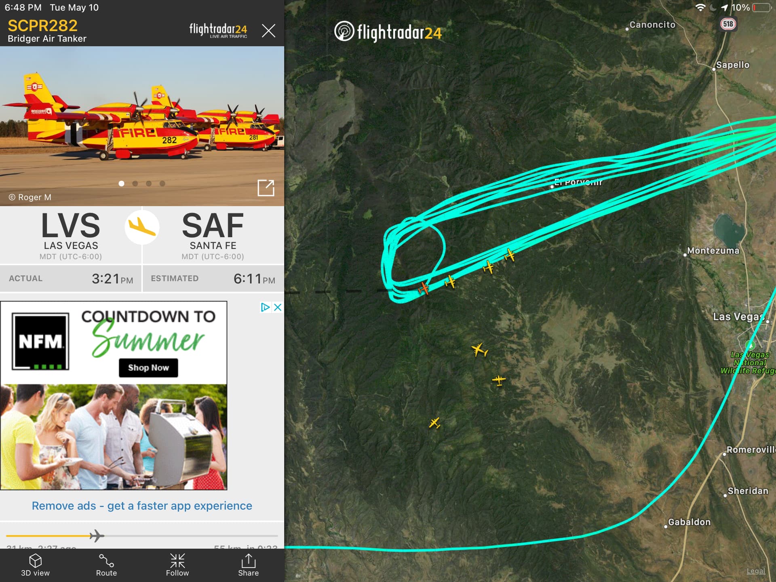
Task: Open the Share option
Action: click(248, 565)
